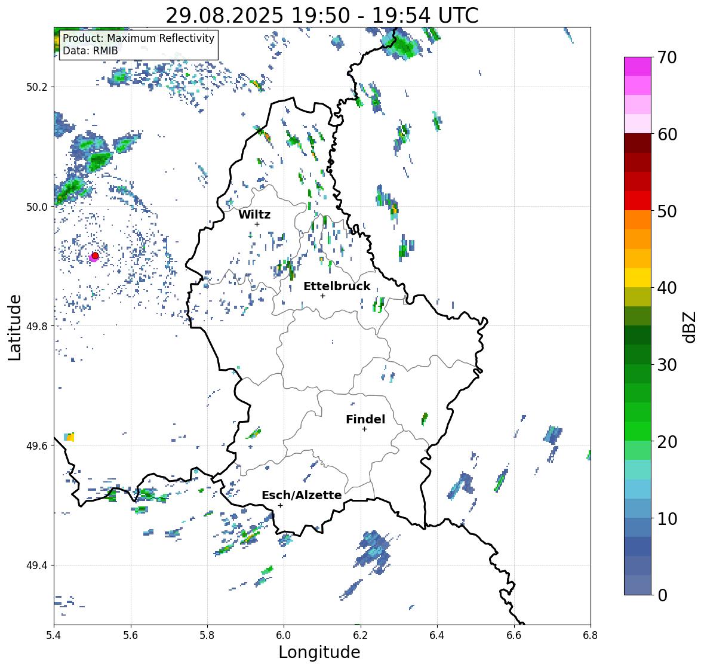Click the red dot marker near longitude 5.5
This screenshot has height=667, width=704.
click(95, 256)
